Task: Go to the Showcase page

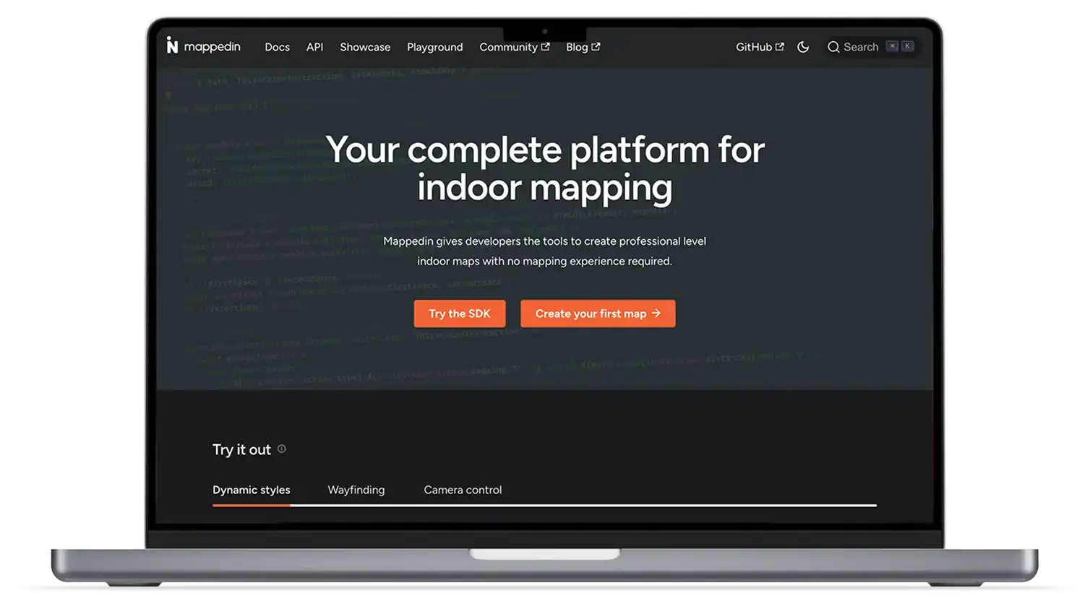Action: (x=365, y=47)
